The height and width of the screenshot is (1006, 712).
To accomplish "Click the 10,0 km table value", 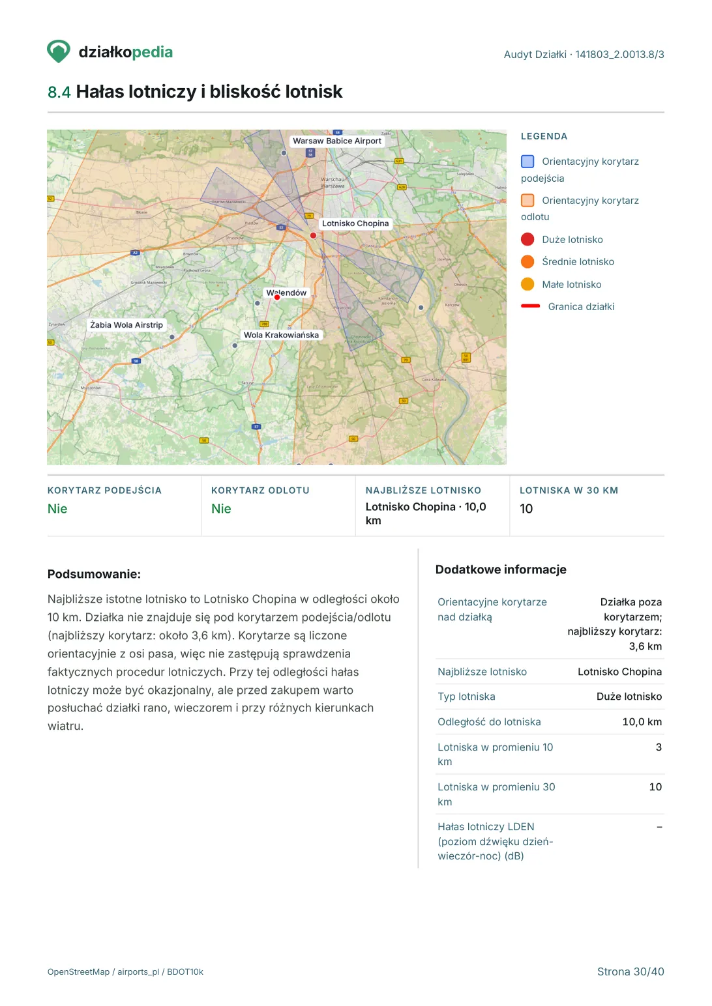I will click(642, 722).
